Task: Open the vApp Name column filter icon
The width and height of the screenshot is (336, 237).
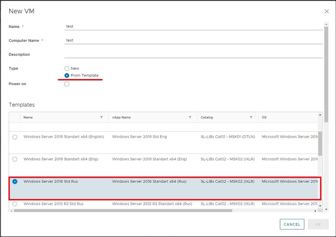Action: click(x=190, y=117)
